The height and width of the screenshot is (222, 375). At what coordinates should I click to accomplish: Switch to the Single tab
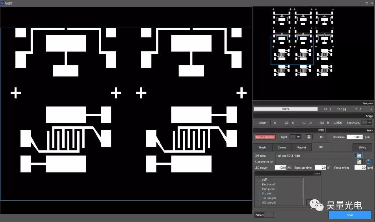262,148
